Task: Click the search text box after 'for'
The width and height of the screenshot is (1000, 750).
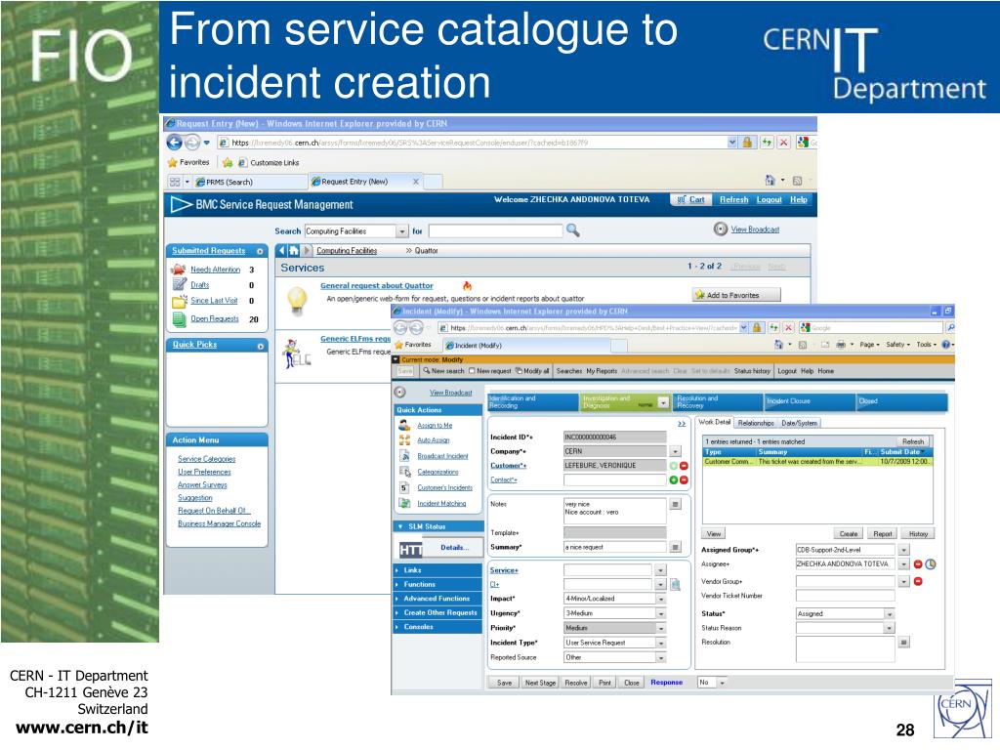Action: pyautogui.click(x=495, y=230)
